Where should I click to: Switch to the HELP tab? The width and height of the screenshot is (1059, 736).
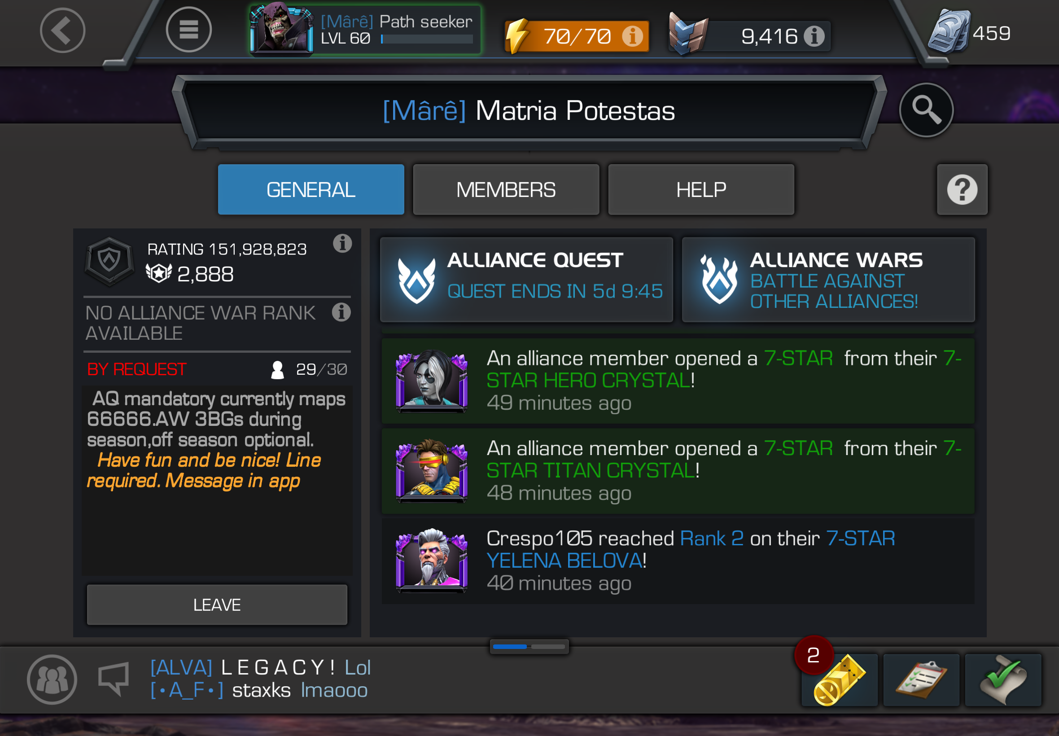click(x=701, y=189)
